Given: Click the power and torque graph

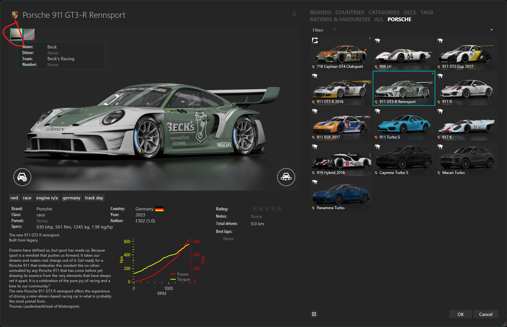Looking at the screenshot, I should [162, 266].
